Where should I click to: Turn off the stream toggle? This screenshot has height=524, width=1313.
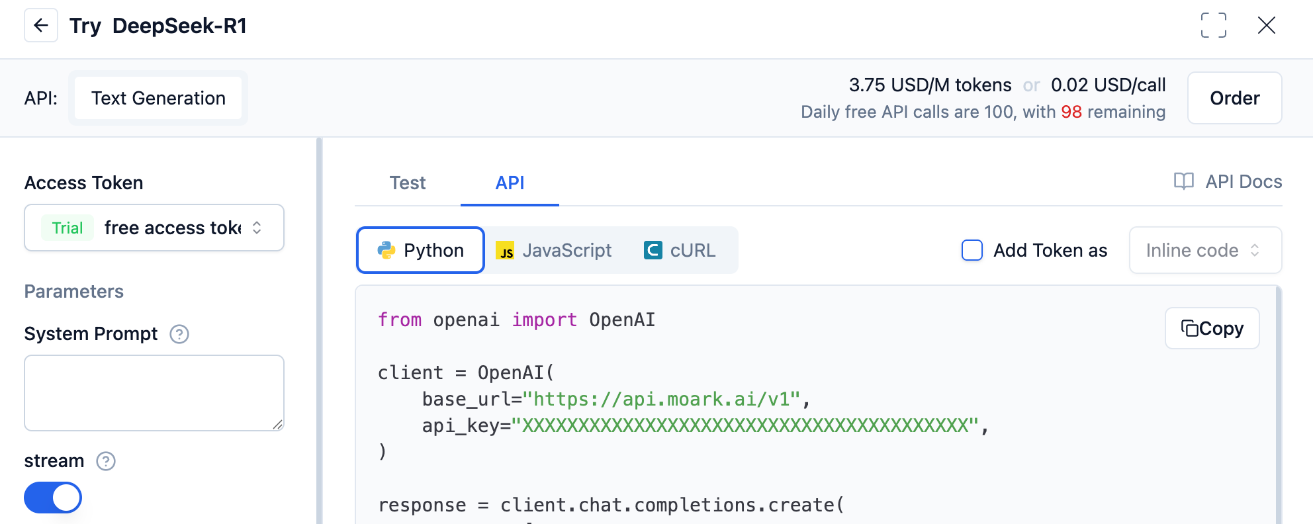click(53, 498)
